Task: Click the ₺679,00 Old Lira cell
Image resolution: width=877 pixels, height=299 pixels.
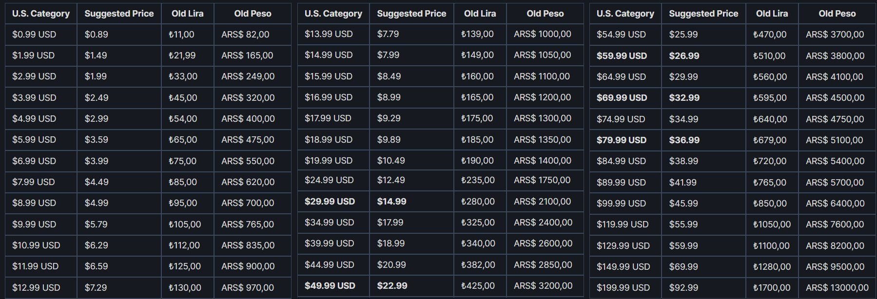Action: (x=769, y=140)
